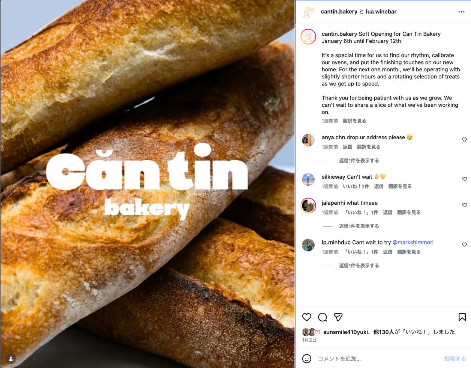Image resolution: width=471 pixels, height=368 pixels.
Task: Focus the add comment input field
Action: click(x=379, y=359)
